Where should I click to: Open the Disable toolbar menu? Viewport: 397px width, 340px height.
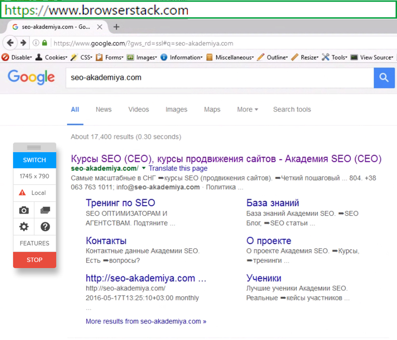click(17, 57)
